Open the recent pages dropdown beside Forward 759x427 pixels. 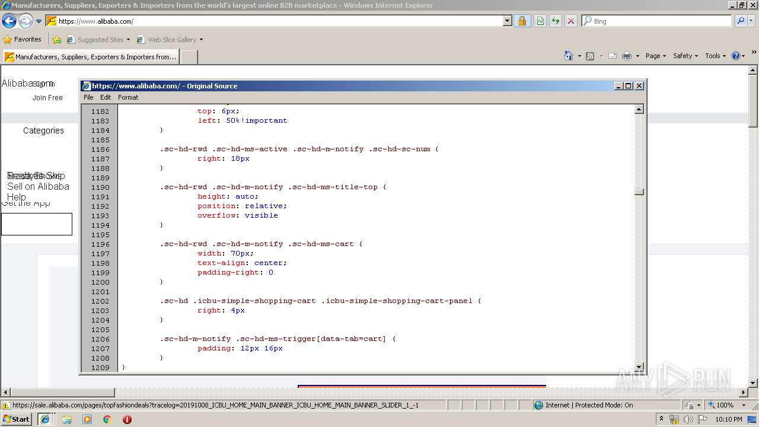click(39, 21)
